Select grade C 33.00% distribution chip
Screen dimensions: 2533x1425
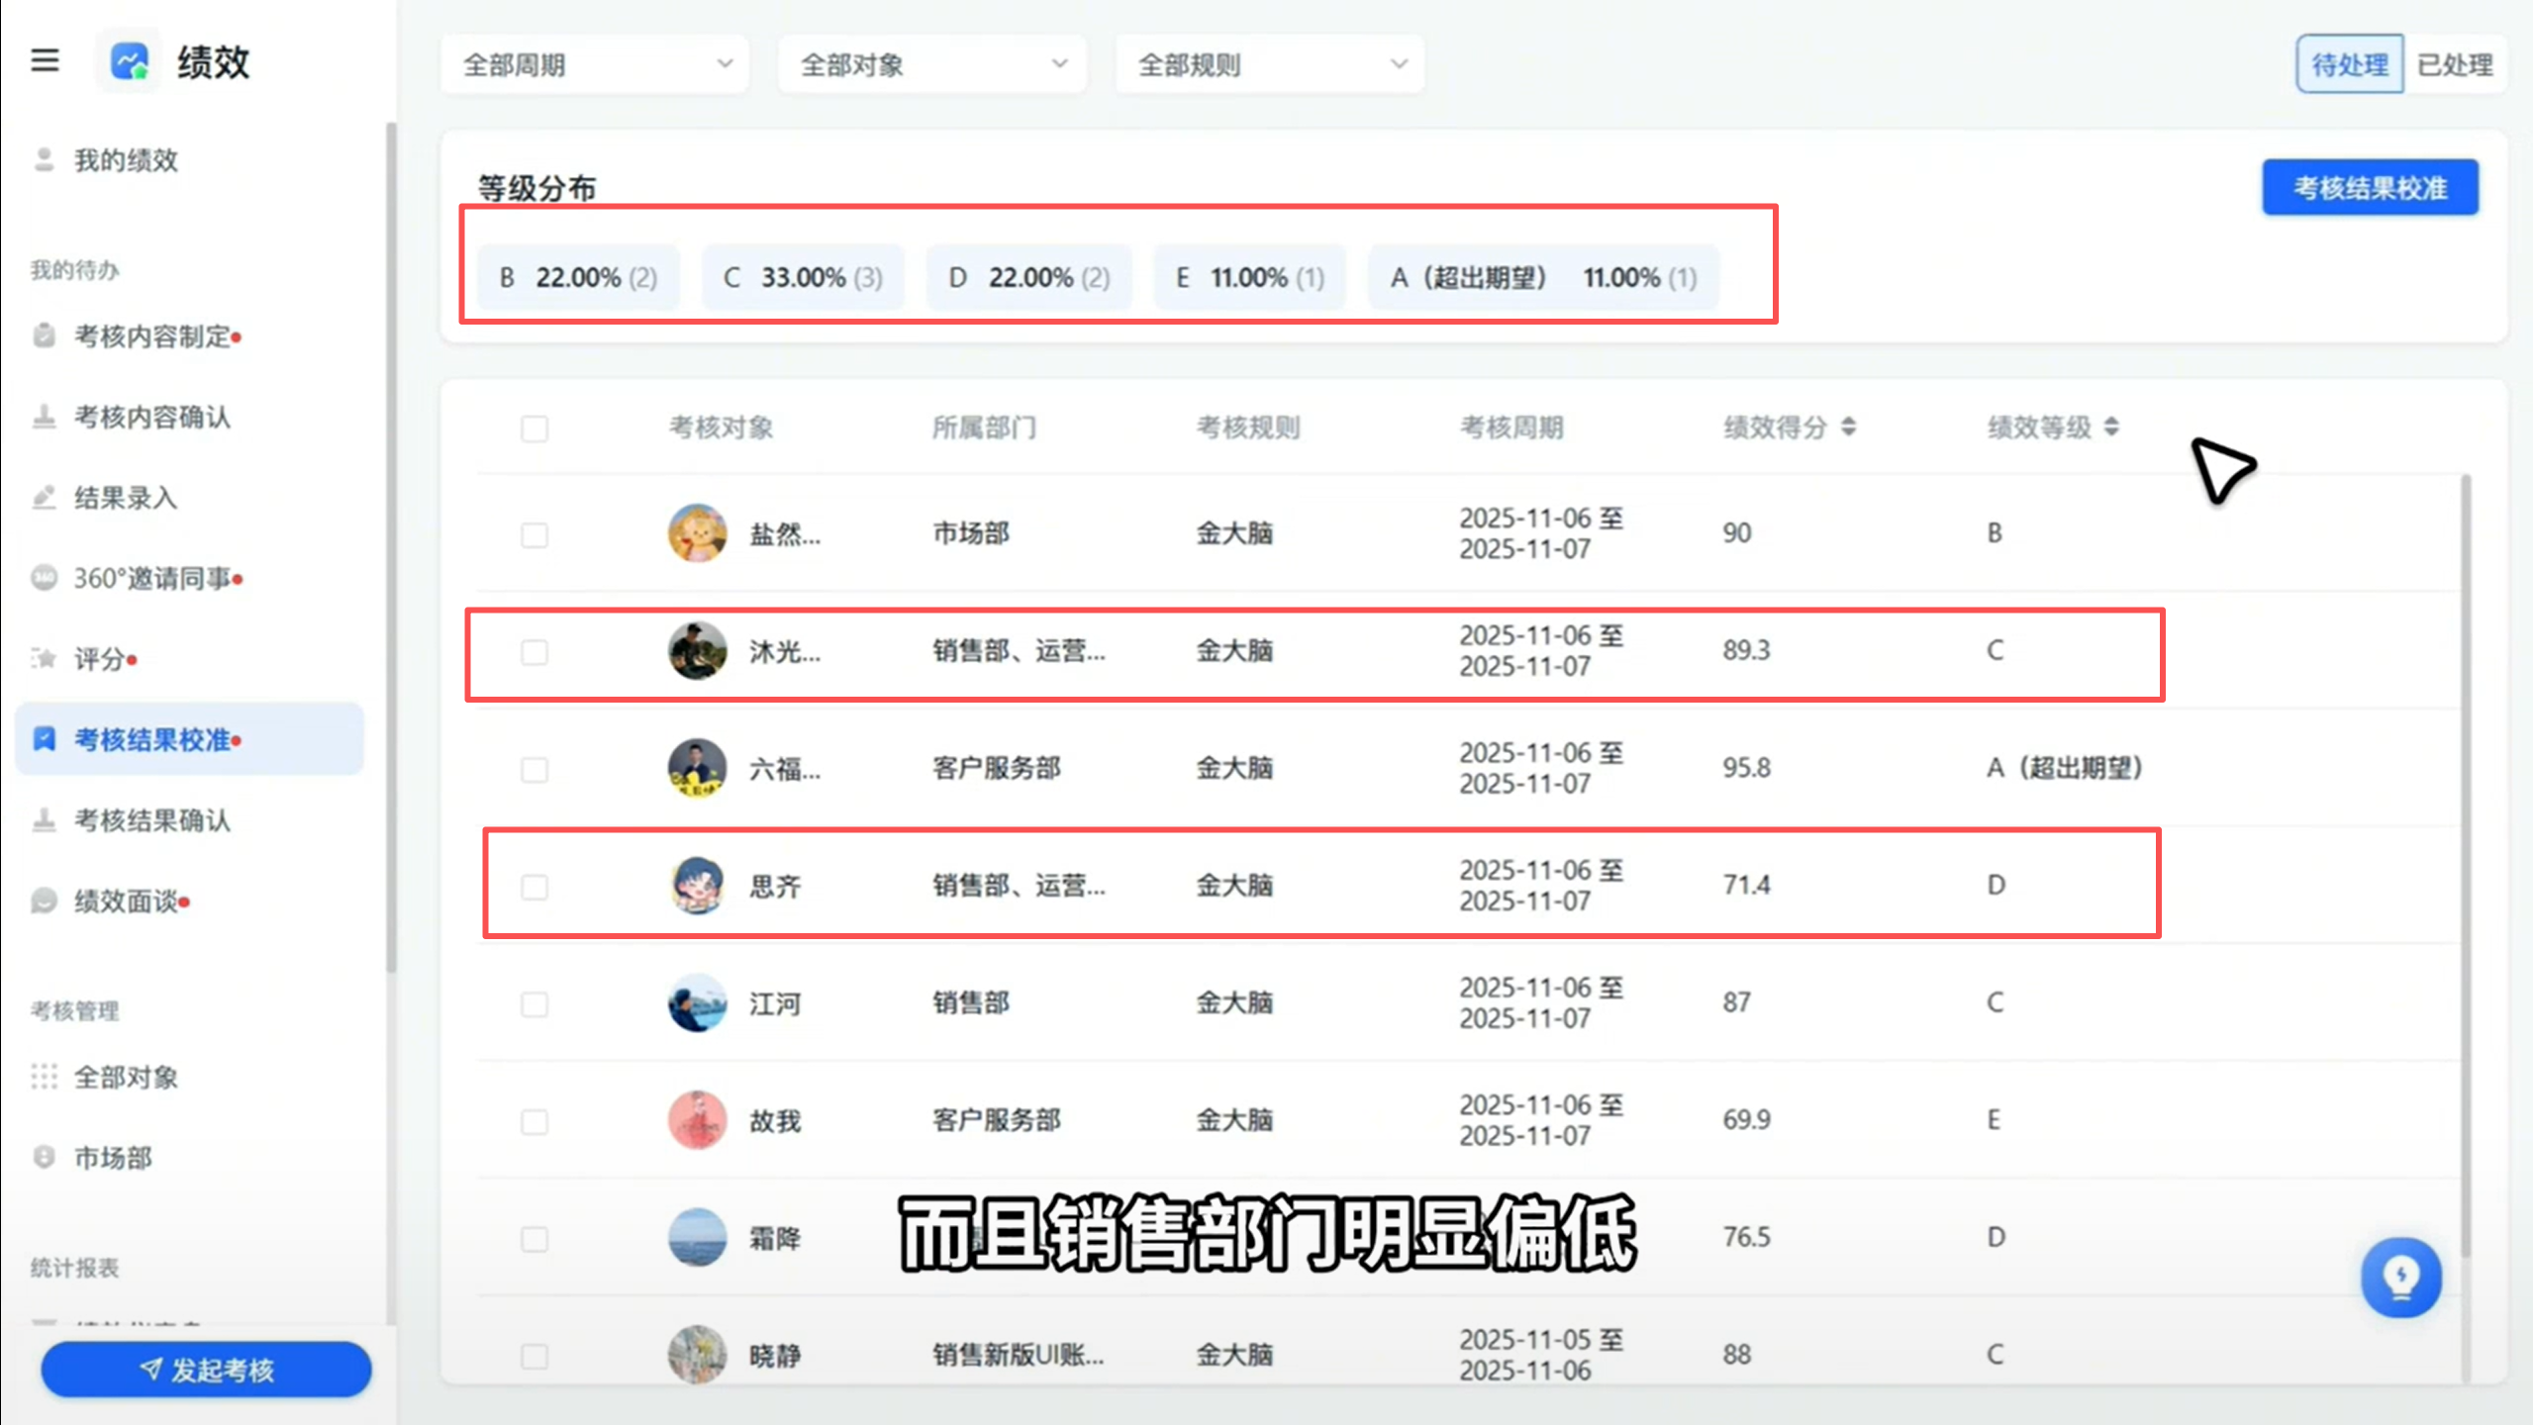803,277
